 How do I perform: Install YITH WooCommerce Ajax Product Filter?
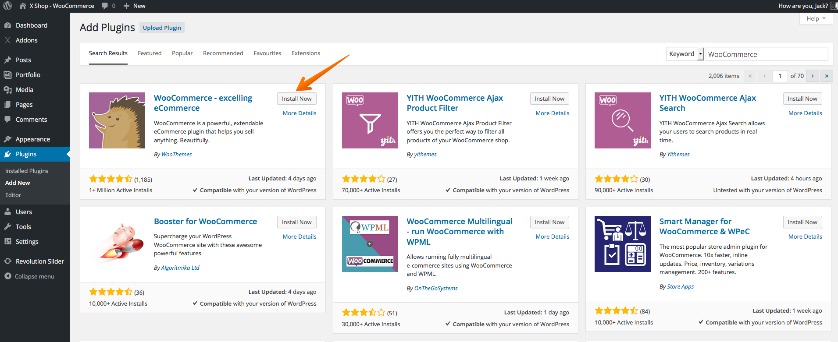pos(549,99)
